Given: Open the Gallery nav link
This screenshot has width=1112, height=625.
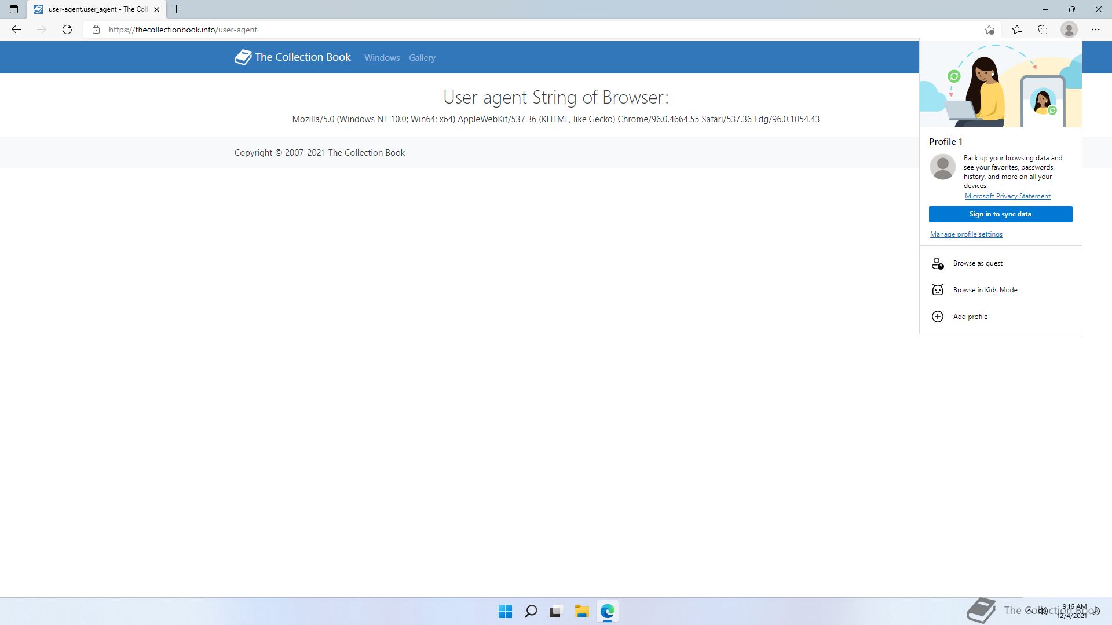Looking at the screenshot, I should 422,58.
